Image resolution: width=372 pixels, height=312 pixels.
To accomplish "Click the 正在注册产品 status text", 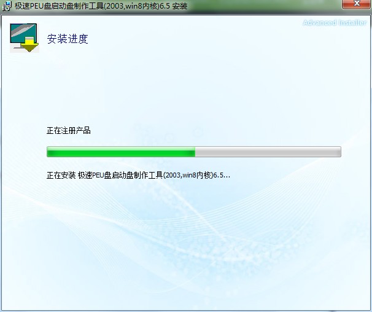I will pos(69,131).
